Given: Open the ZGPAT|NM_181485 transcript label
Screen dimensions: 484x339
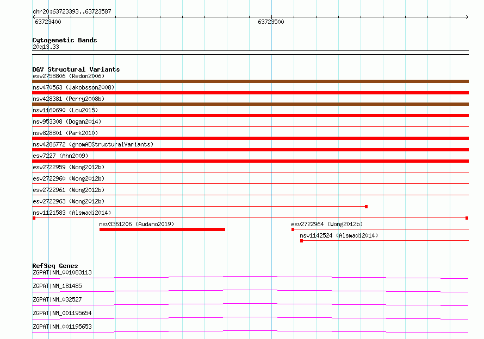Looking at the screenshot, I should coord(57,286).
